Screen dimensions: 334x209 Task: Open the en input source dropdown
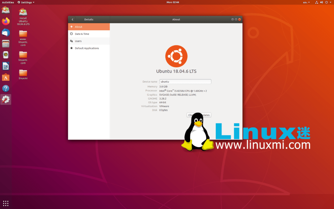306,2
